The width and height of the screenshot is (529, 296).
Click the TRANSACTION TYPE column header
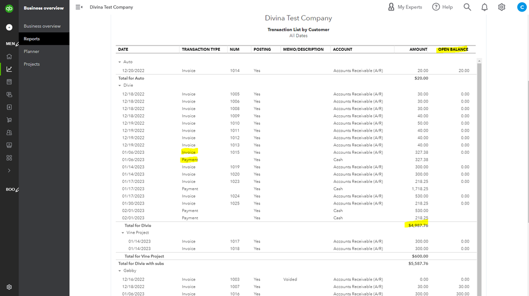pos(201,50)
